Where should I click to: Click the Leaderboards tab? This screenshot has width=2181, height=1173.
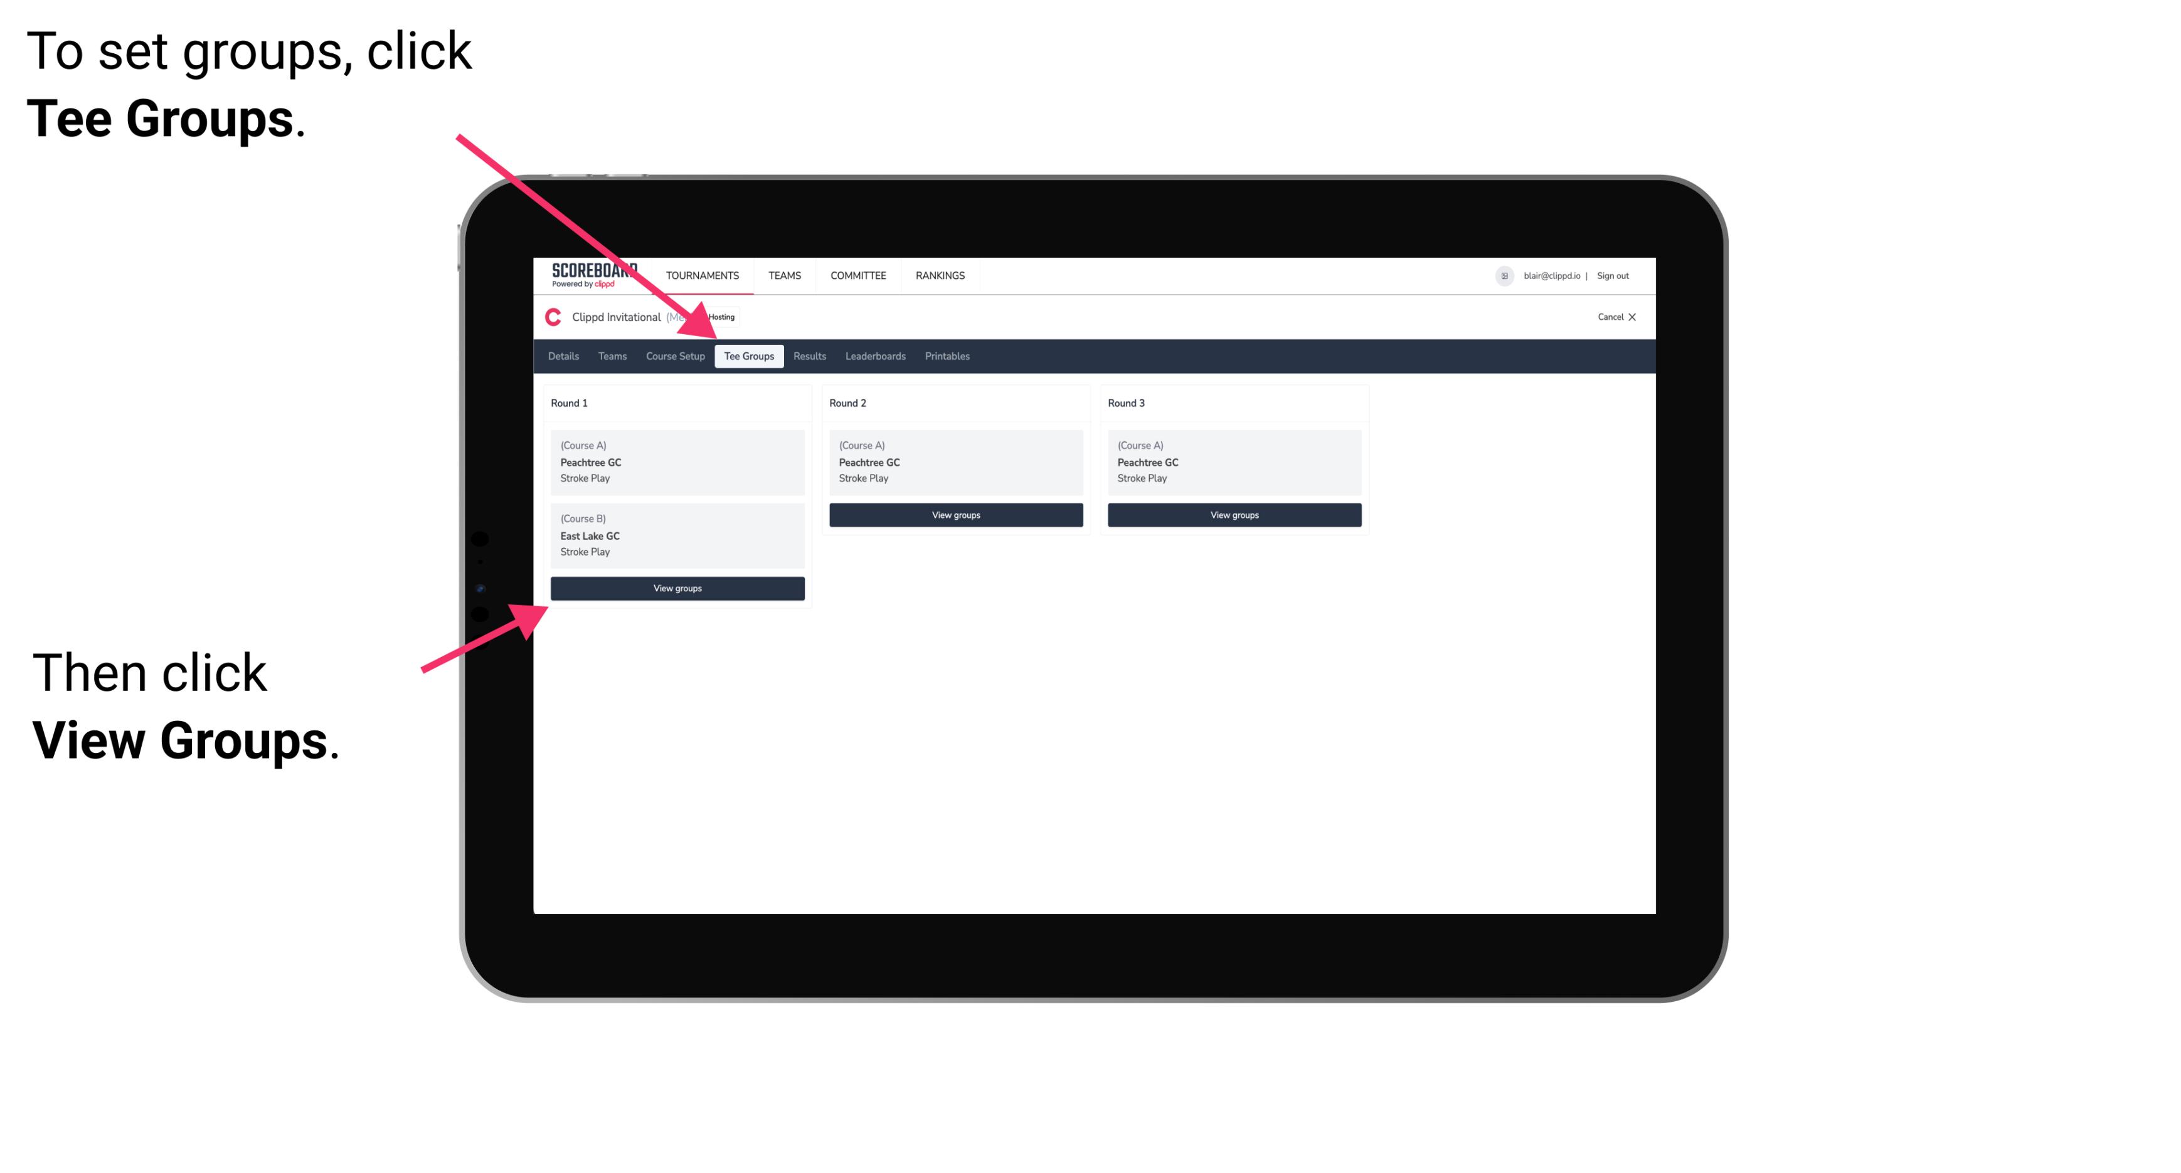(874, 357)
